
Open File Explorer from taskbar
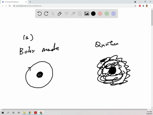pyautogui.click(x=25, y=113)
